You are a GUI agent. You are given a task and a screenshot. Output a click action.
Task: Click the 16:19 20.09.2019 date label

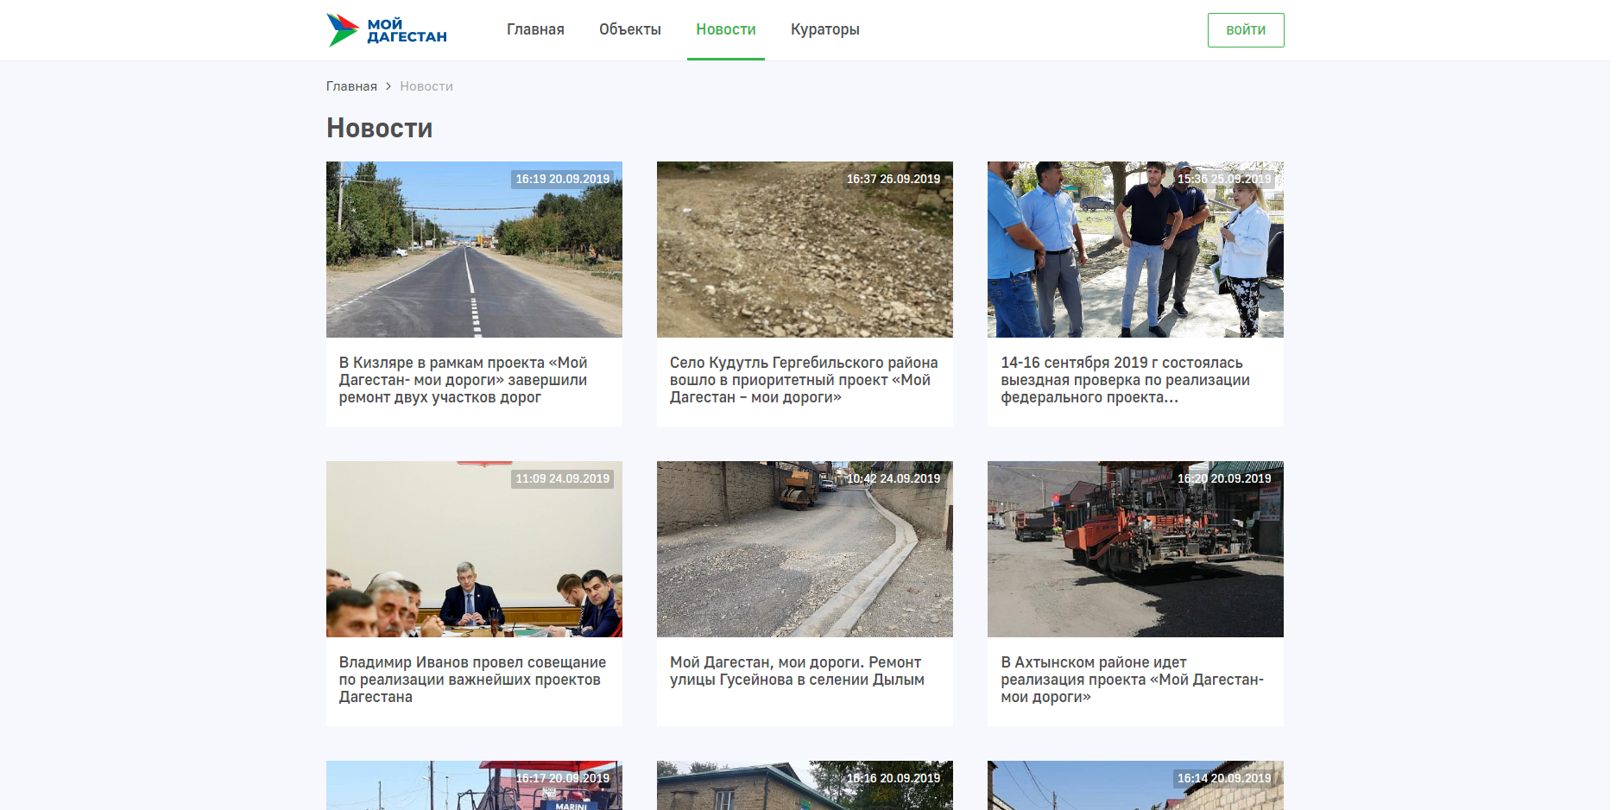[563, 179]
